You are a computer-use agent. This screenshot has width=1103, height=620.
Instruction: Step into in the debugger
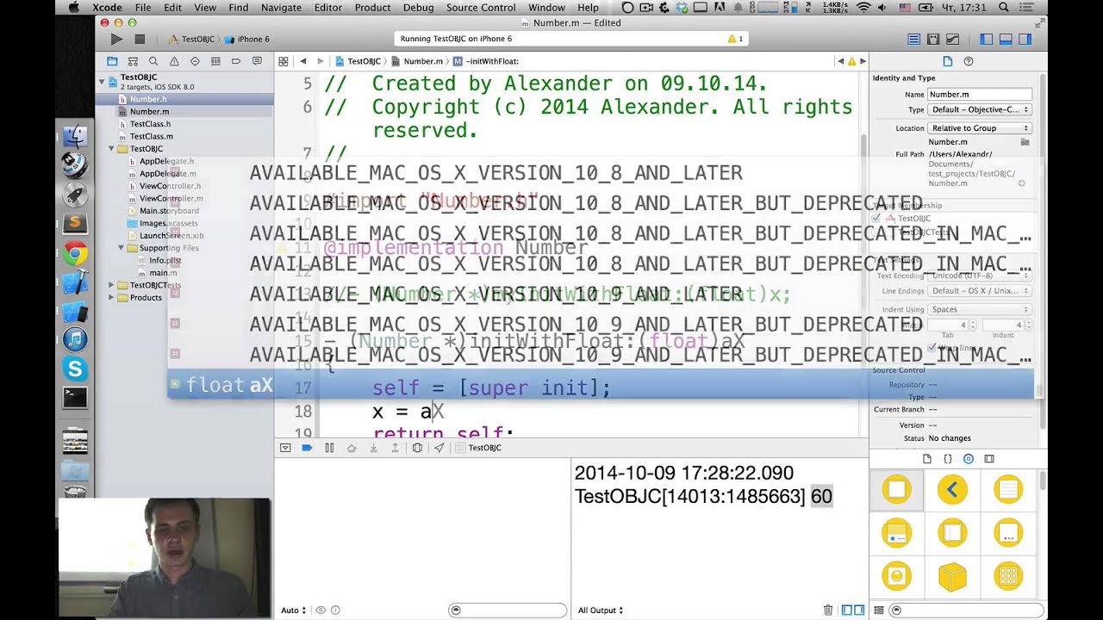[373, 448]
